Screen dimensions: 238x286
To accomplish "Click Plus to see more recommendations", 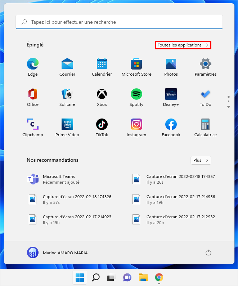I will click(x=201, y=160).
